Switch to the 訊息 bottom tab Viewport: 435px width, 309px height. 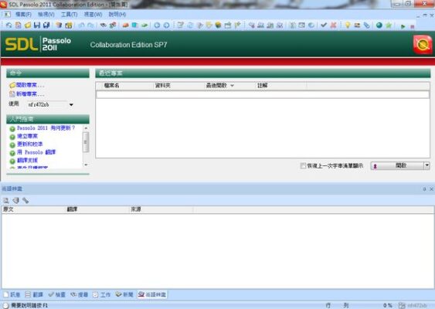tap(12, 294)
